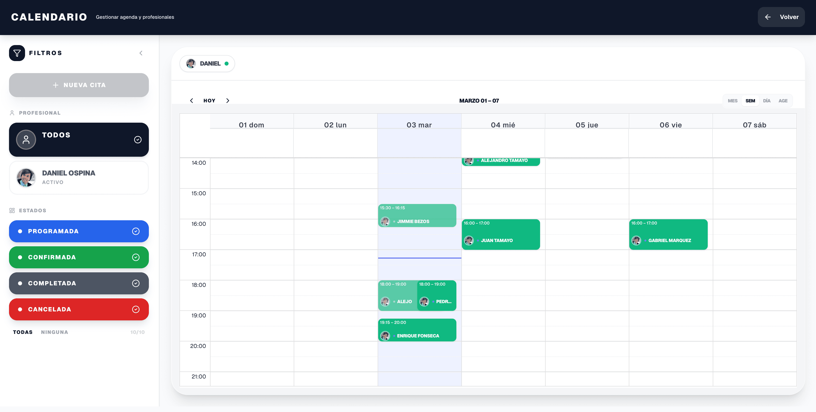This screenshot has width=816, height=412.
Task: Click the HOY button
Action: click(x=209, y=101)
